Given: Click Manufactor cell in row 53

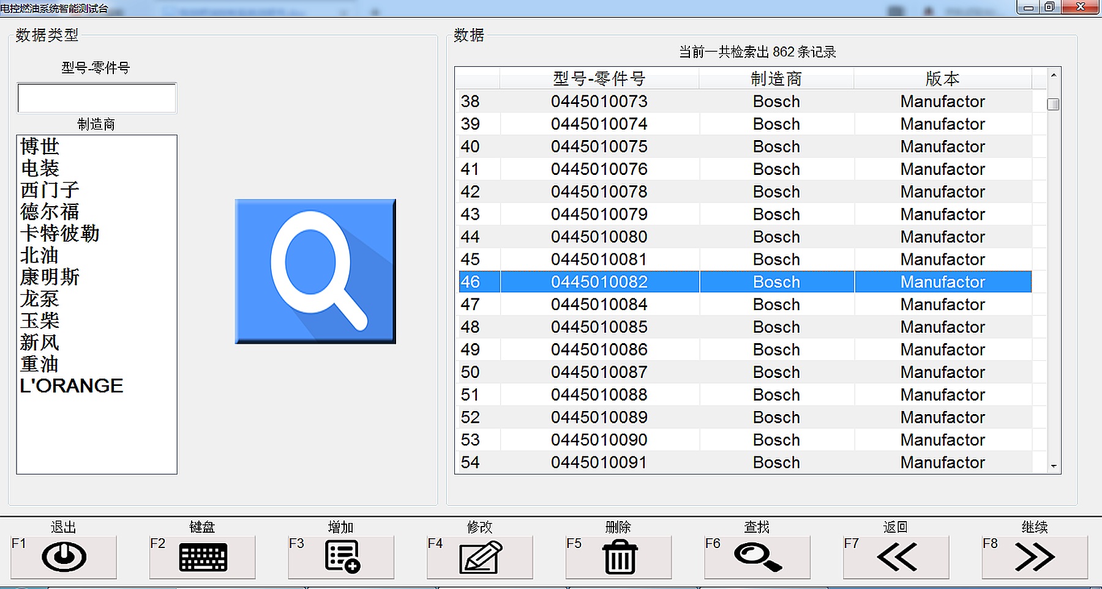Looking at the screenshot, I should click(x=943, y=440).
